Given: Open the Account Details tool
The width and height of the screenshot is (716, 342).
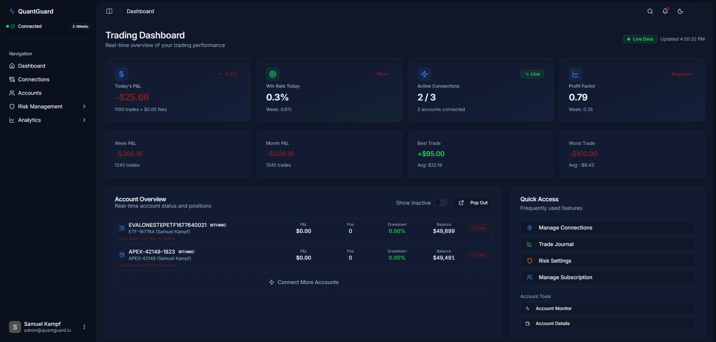Looking at the screenshot, I should click(552, 323).
